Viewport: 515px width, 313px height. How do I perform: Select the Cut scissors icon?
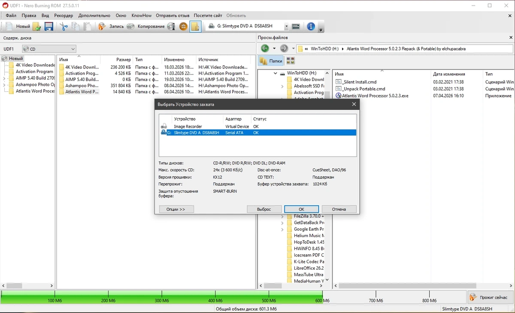tap(64, 27)
